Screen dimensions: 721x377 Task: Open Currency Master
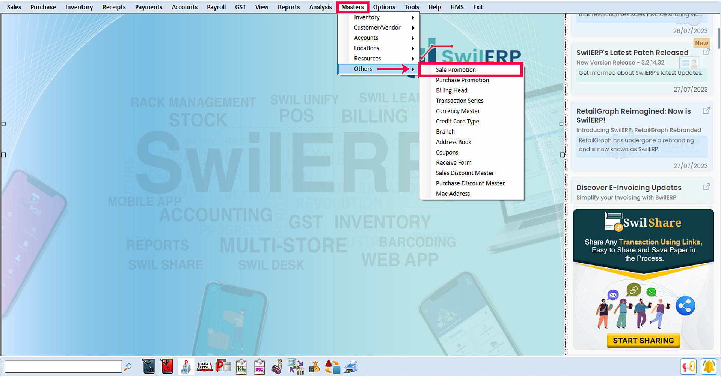(472, 111)
